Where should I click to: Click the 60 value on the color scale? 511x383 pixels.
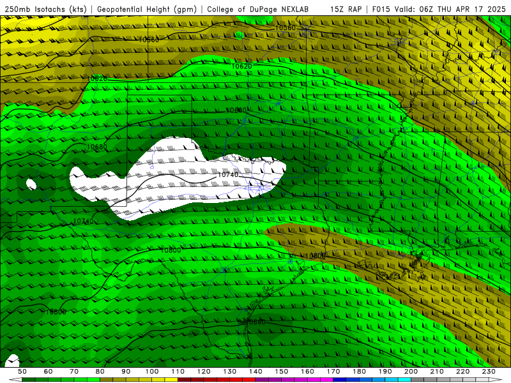[x=49, y=372]
